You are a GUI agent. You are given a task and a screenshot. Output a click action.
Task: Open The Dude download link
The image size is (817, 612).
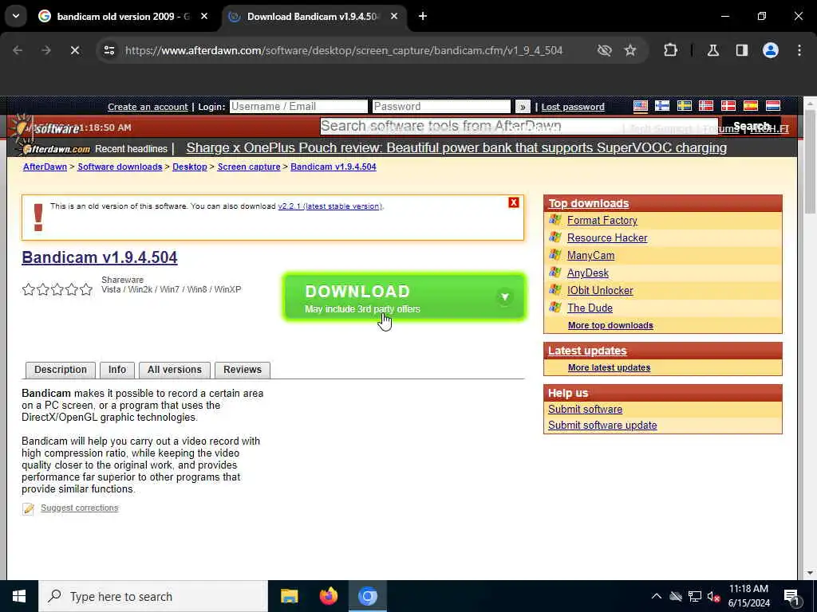pyautogui.click(x=590, y=308)
